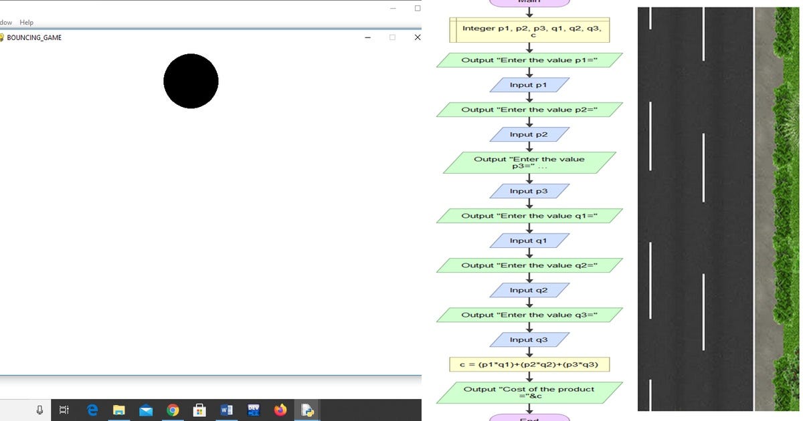Open the Mail app from the taskbar
This screenshot has height=421, width=803.
(146, 410)
